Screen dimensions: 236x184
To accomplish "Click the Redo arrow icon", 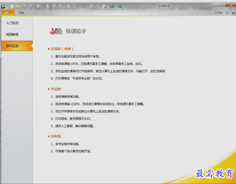I will pos(84,6).
